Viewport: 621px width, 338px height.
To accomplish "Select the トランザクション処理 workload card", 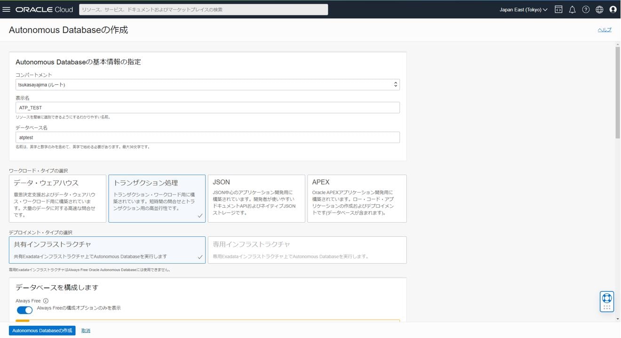I will (157, 198).
